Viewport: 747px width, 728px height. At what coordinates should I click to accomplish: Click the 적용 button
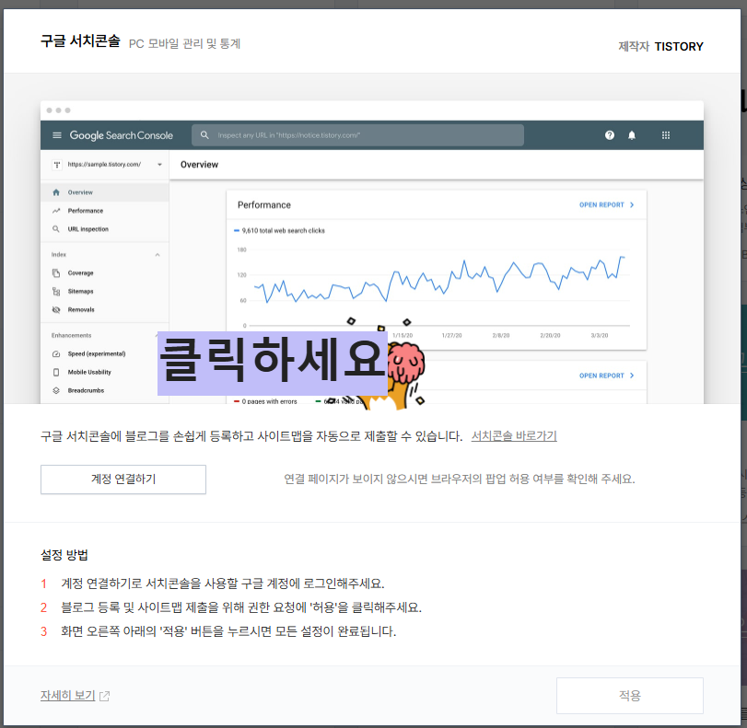[x=629, y=695]
